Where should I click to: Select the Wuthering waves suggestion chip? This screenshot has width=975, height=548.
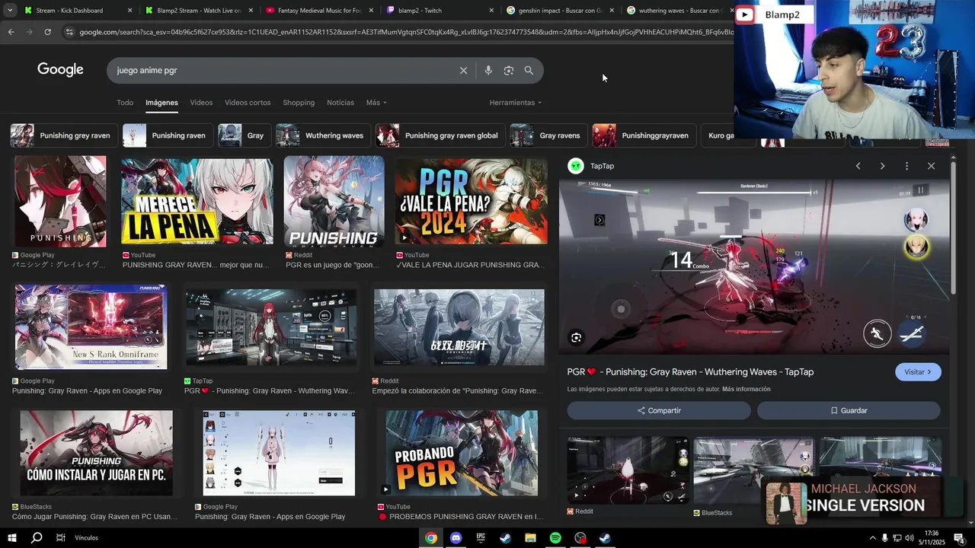[x=323, y=135]
